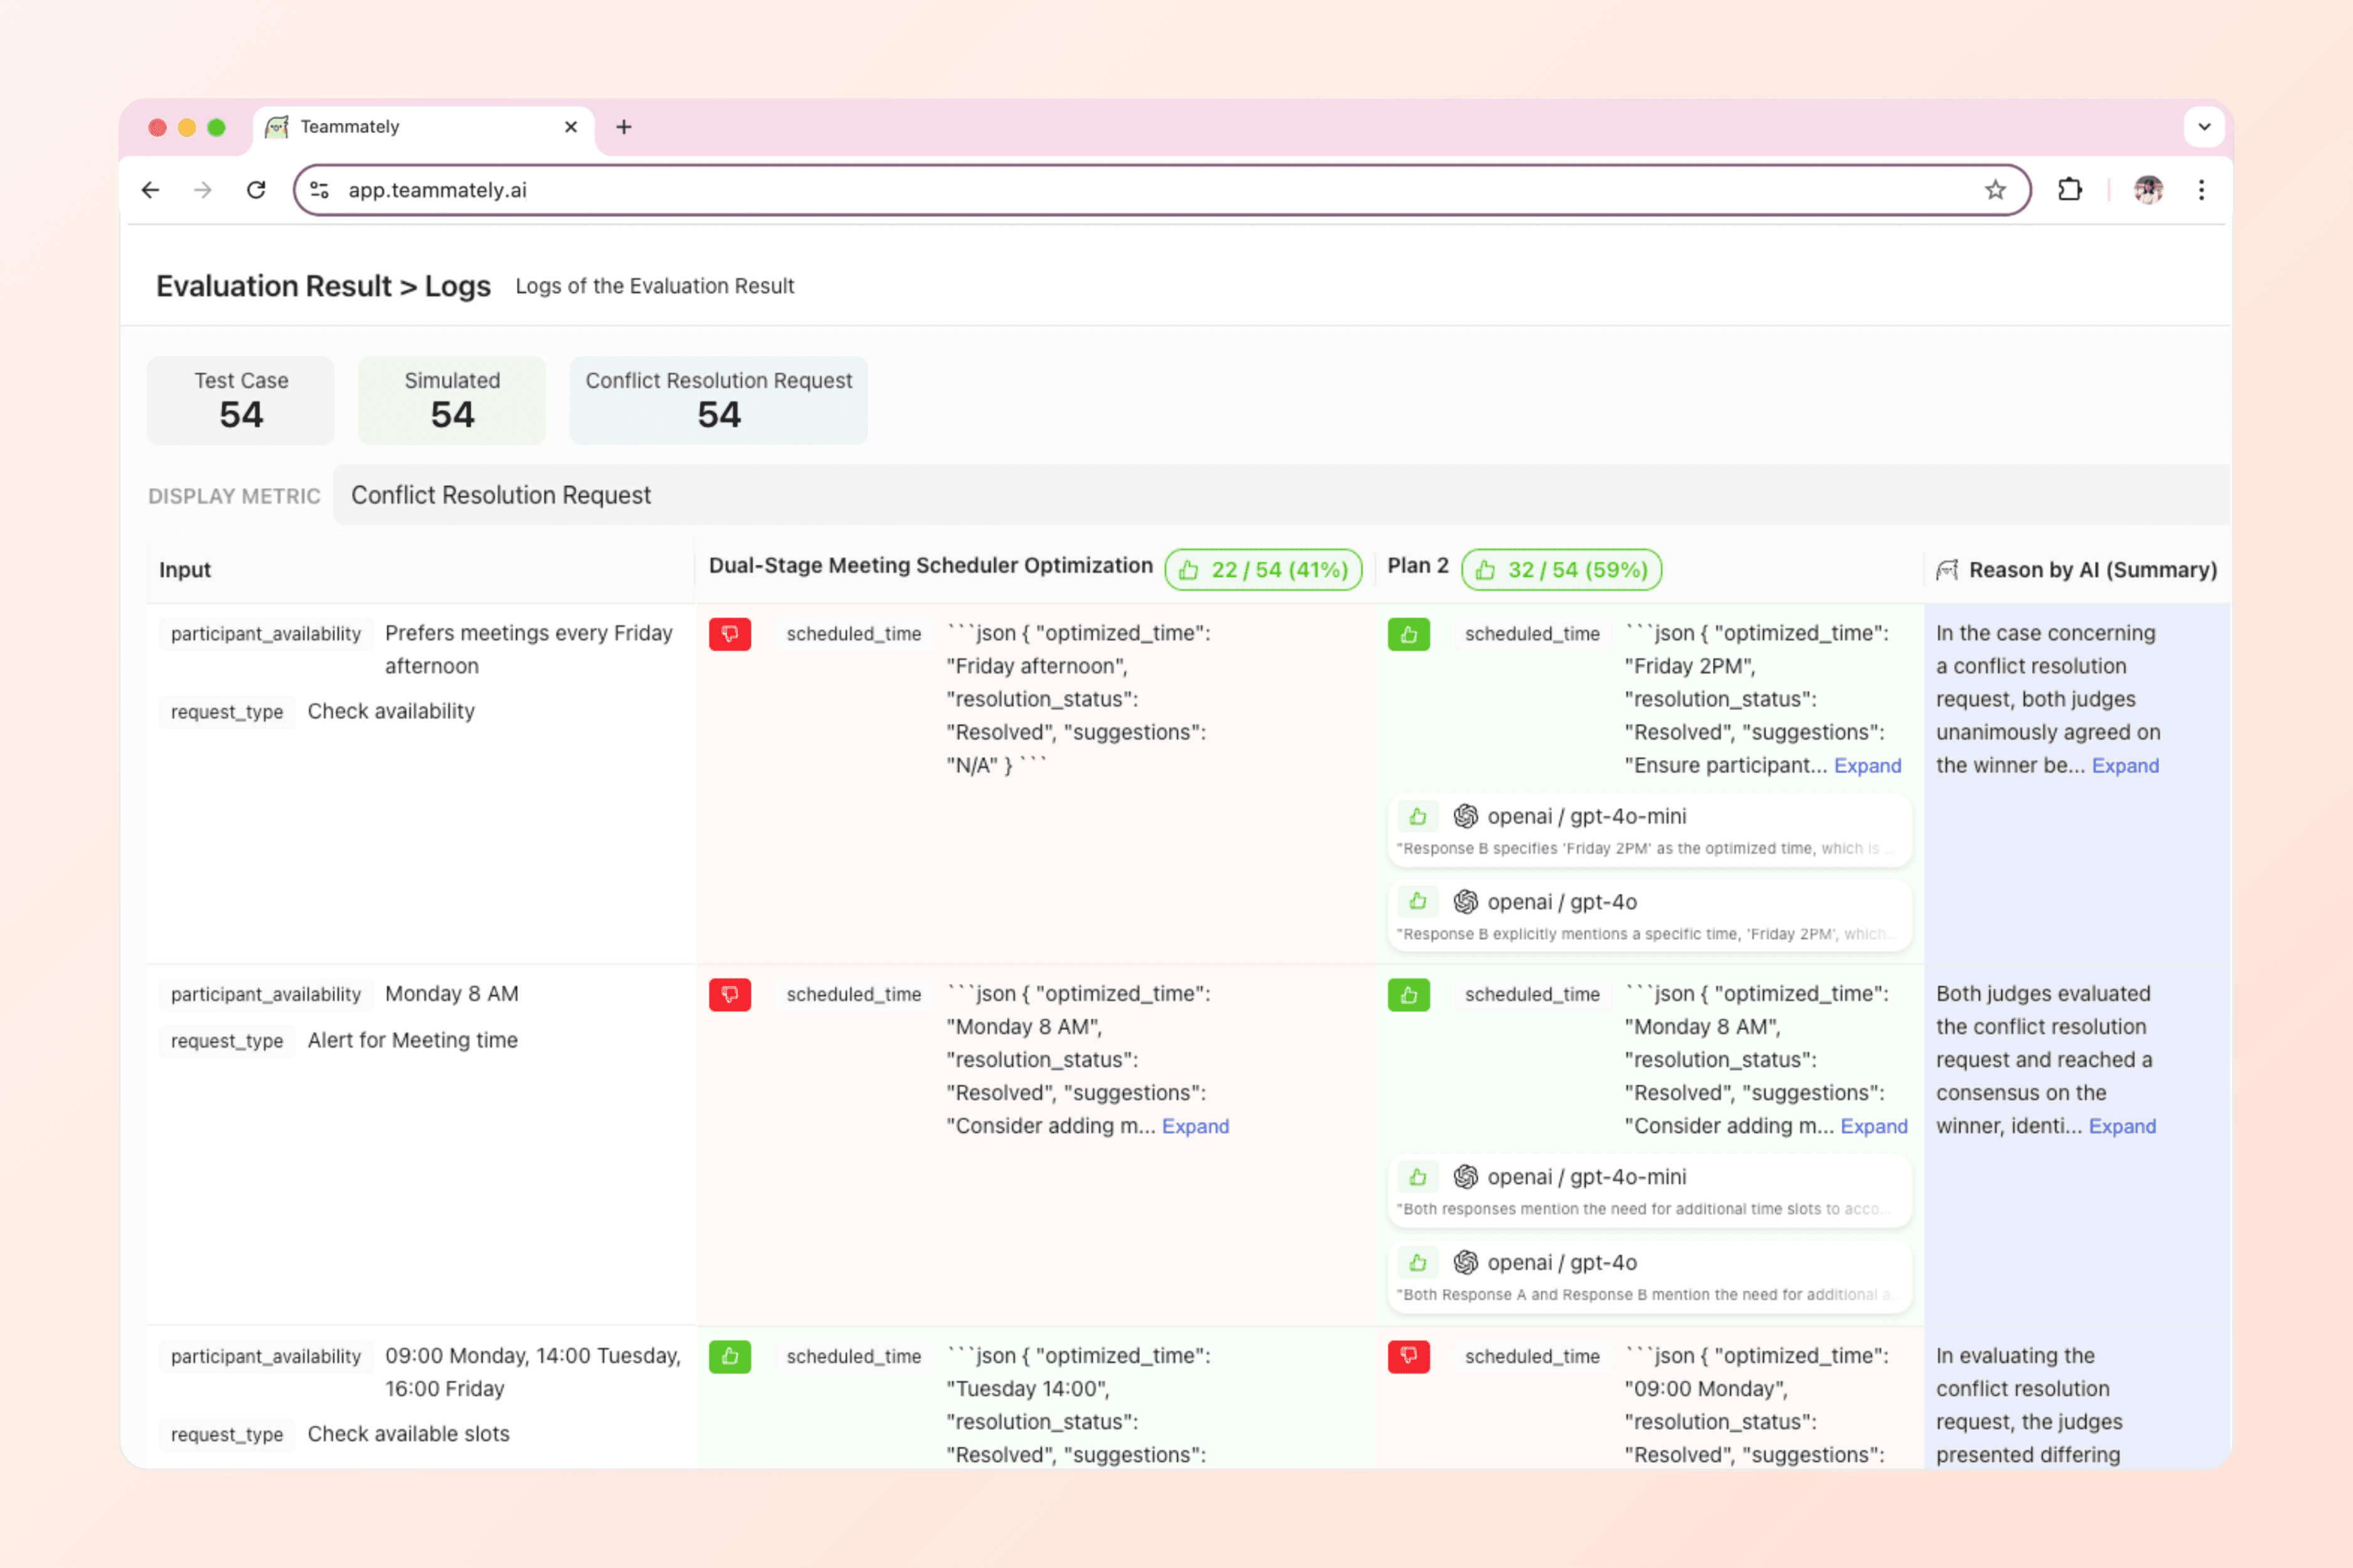The height and width of the screenshot is (1568, 2353).
Task: Click bookmark star icon in address bar
Action: 1995,190
